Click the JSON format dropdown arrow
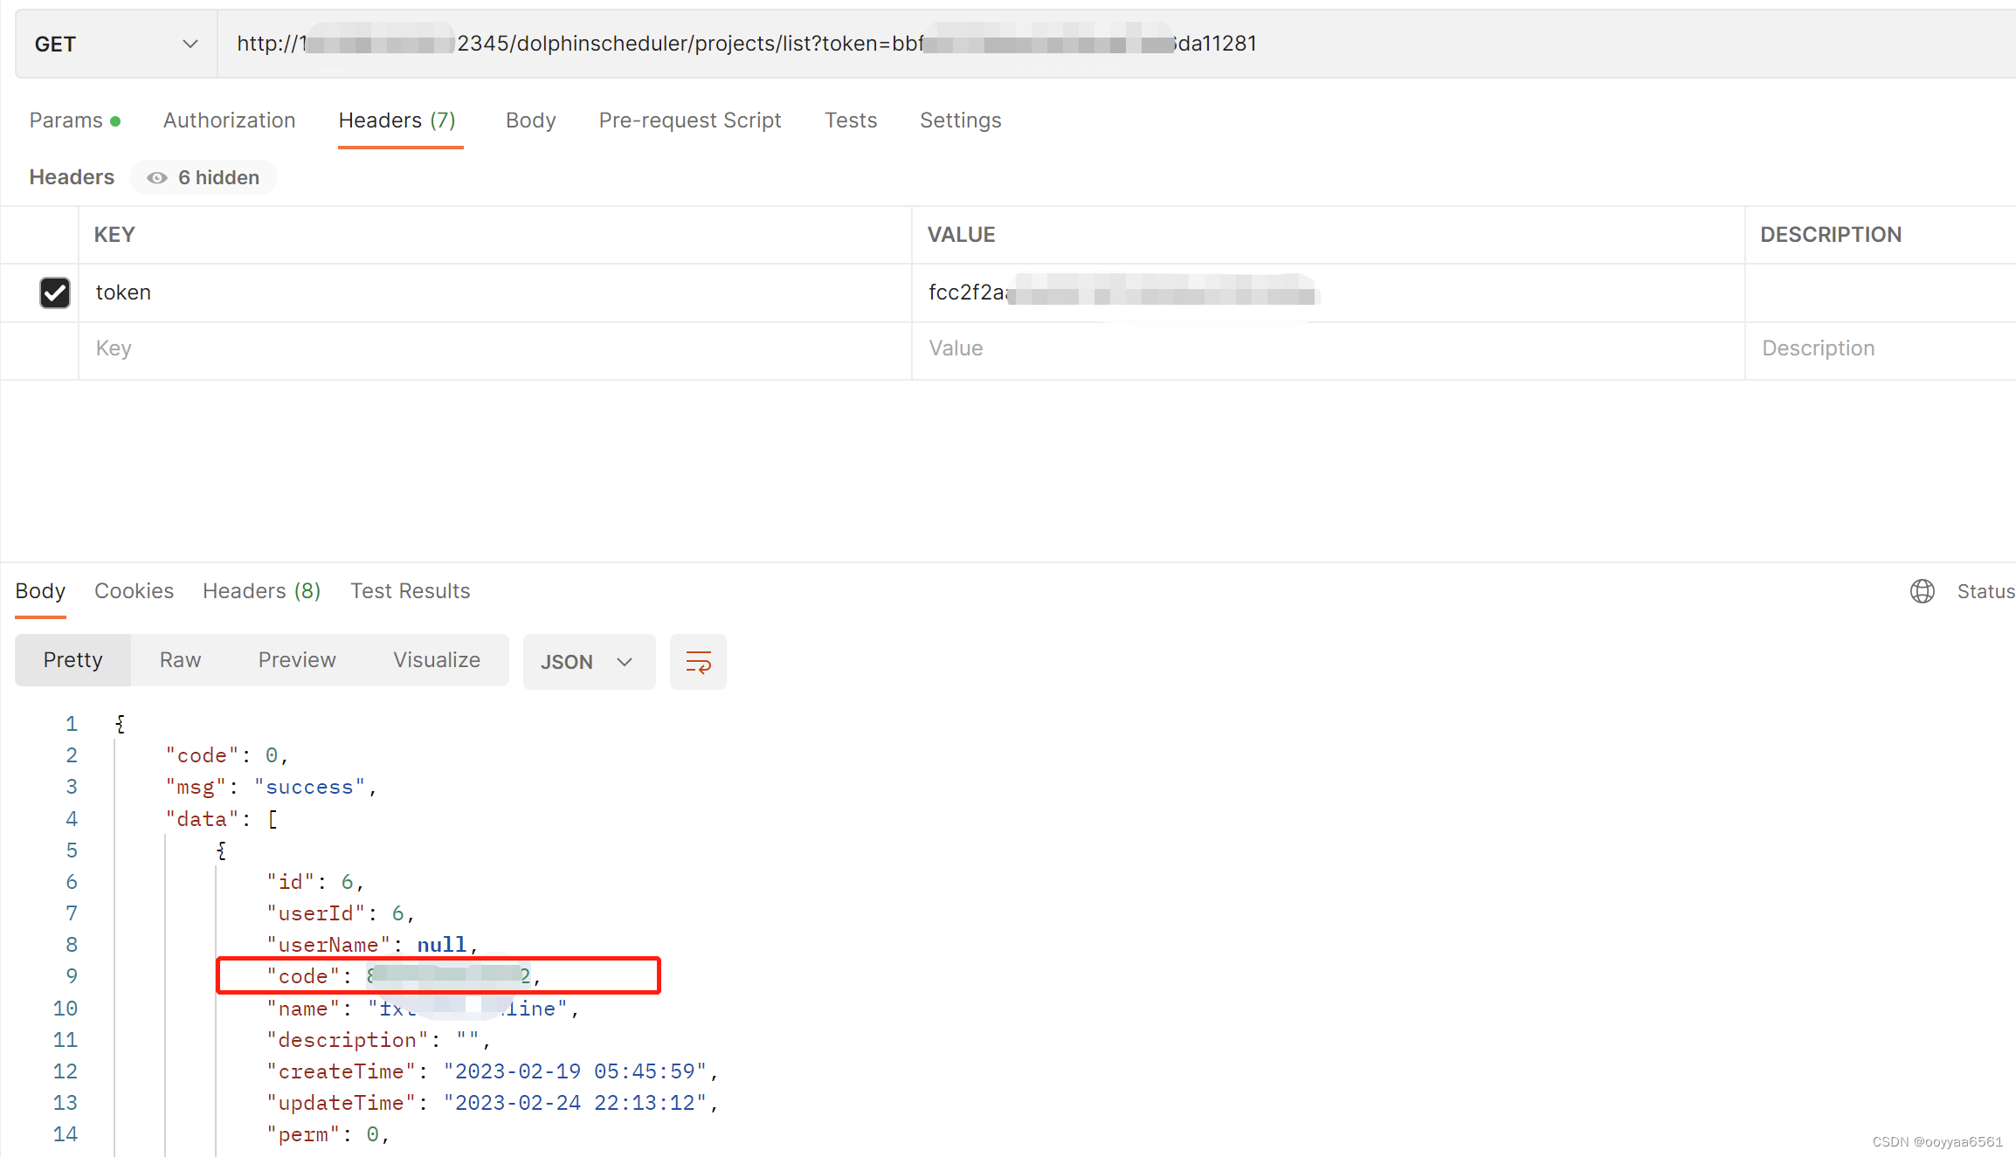The image size is (2016, 1157). click(625, 662)
